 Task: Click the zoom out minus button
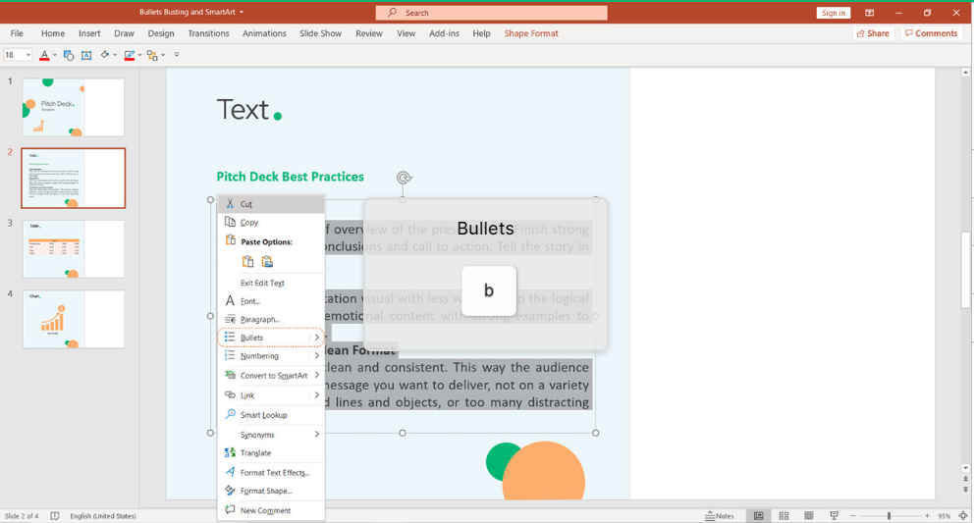[x=853, y=516]
